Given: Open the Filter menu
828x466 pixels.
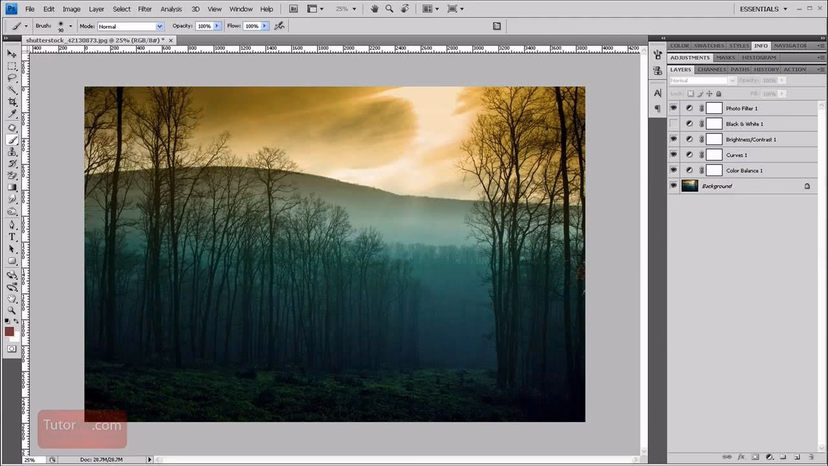Looking at the screenshot, I should [144, 8].
